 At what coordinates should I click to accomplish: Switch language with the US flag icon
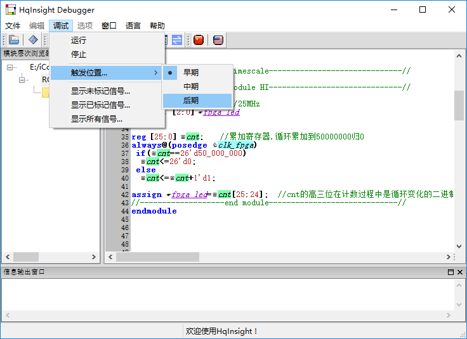218,40
